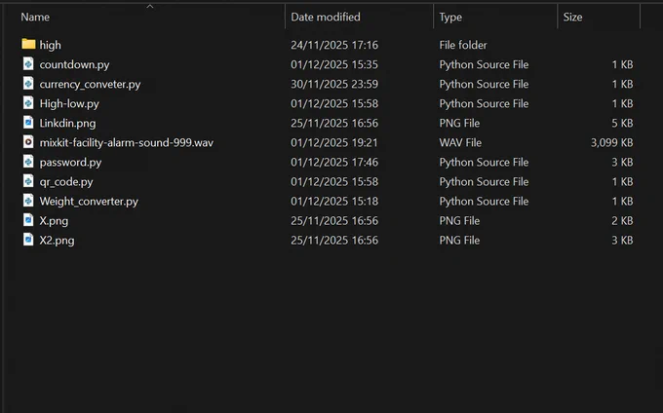Click the 3 KB size of X2.png
This screenshot has width=663, height=413.
click(622, 241)
